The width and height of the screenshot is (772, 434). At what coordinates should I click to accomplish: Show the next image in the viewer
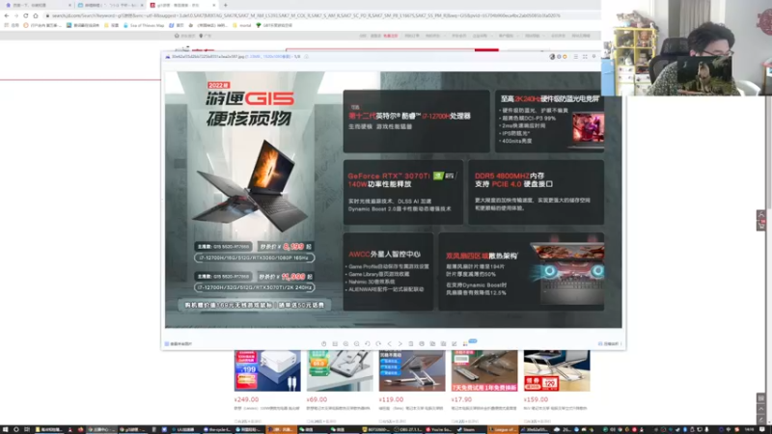(400, 344)
